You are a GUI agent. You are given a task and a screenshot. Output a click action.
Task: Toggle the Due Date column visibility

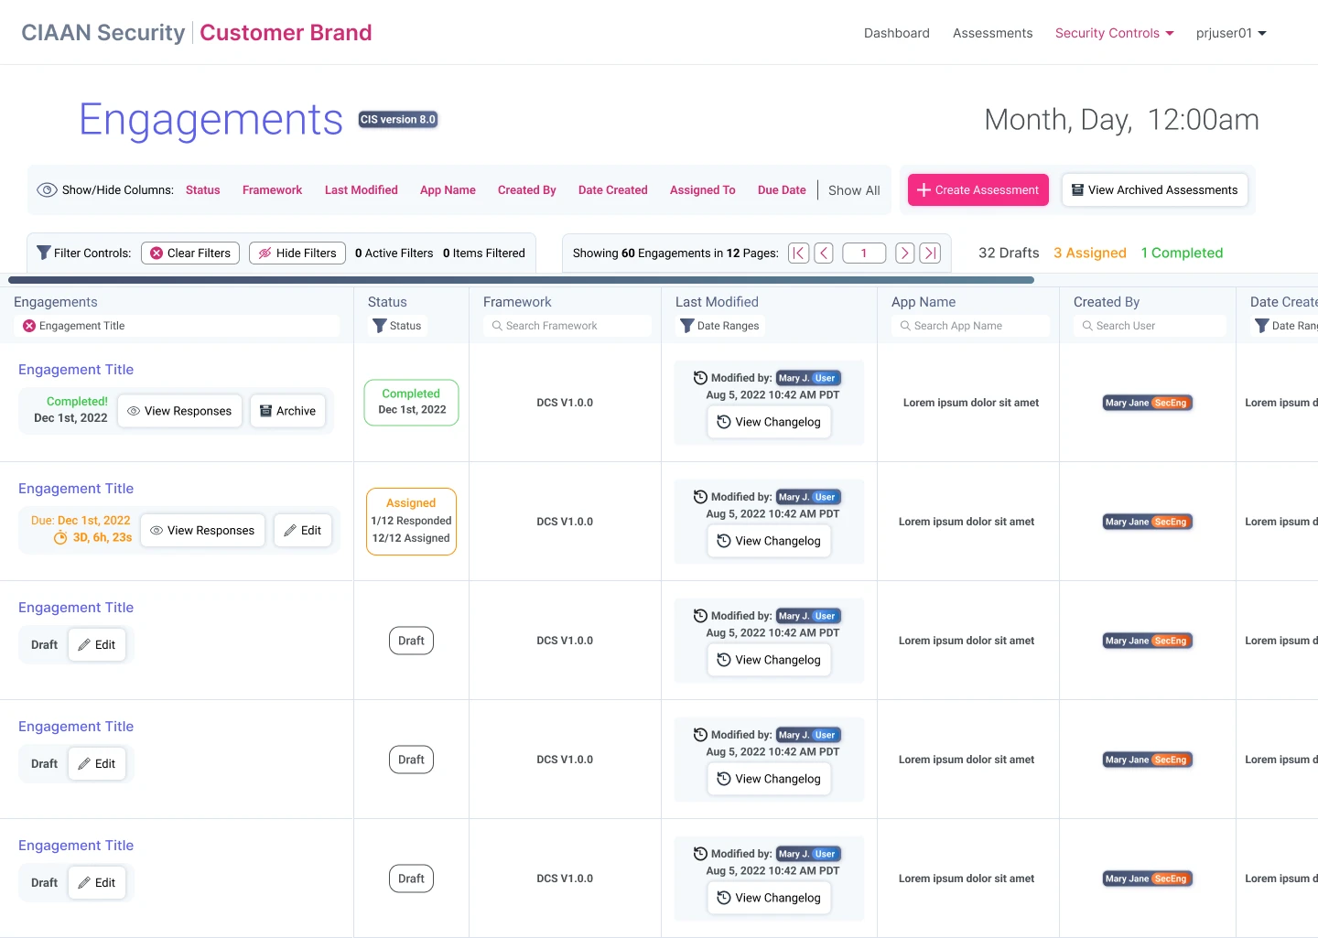click(x=781, y=190)
